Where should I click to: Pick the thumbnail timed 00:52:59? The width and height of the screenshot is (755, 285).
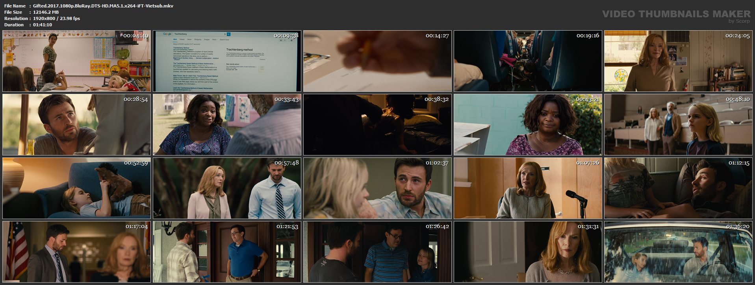click(76, 188)
